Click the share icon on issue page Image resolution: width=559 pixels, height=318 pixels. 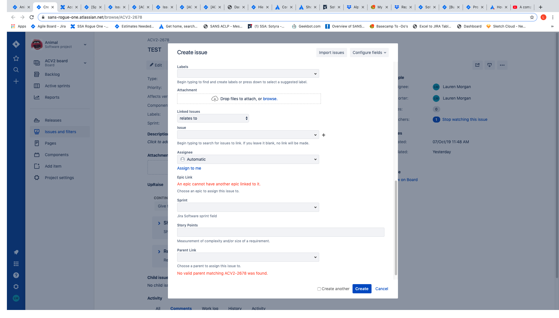(x=477, y=65)
